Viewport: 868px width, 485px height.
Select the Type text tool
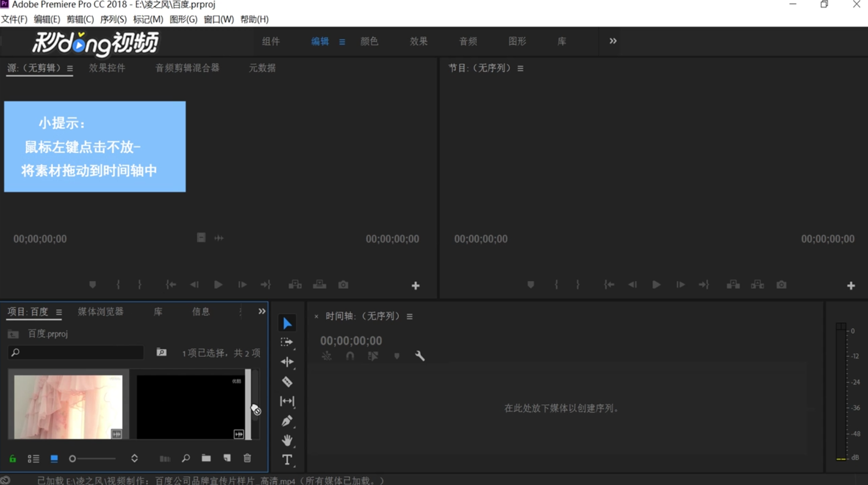[x=287, y=460]
